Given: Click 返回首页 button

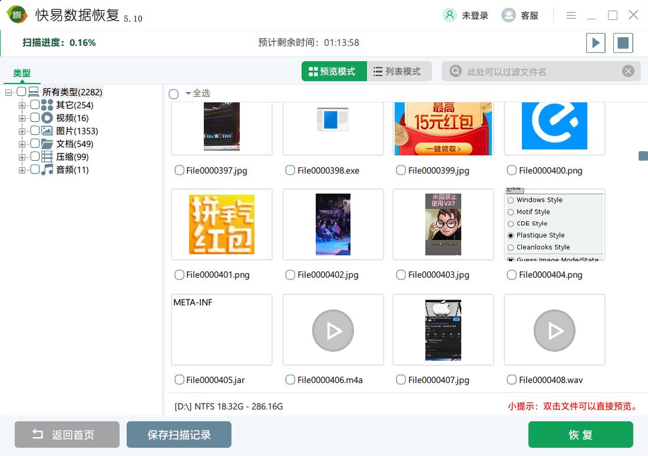Looking at the screenshot, I should pyautogui.click(x=67, y=435).
